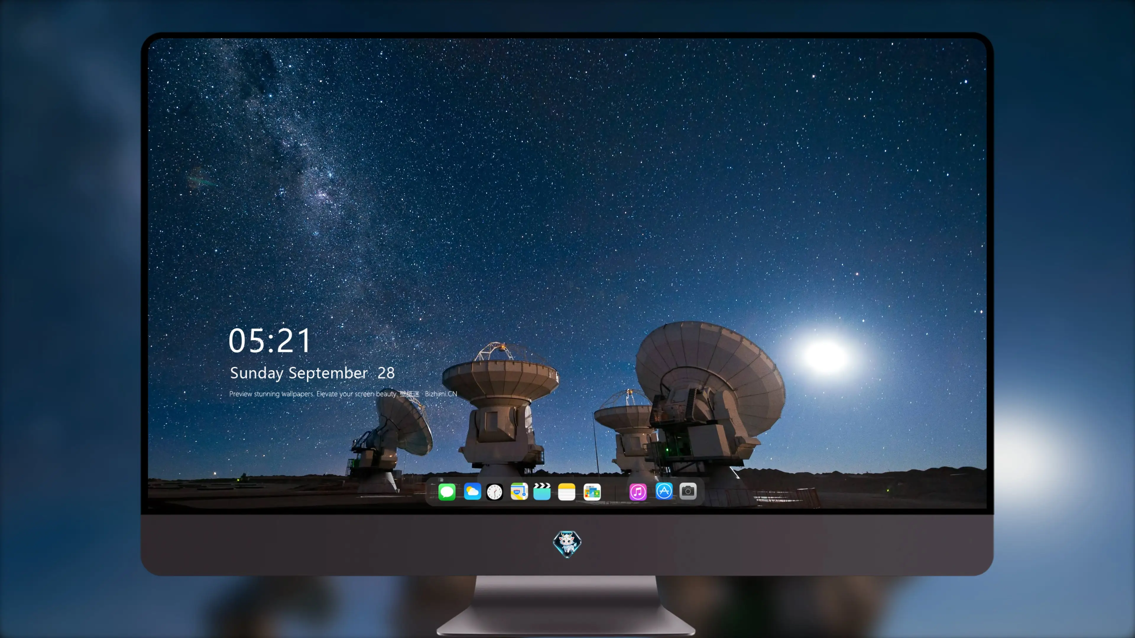Click the date 'Sunday September 28'
Image resolution: width=1135 pixels, height=638 pixels.
[x=312, y=373]
